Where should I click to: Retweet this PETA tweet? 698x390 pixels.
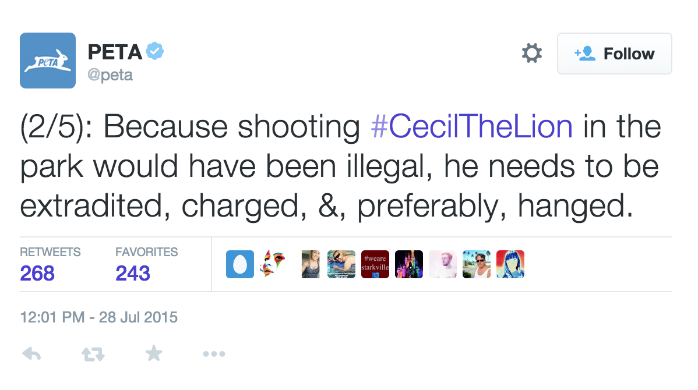point(91,353)
